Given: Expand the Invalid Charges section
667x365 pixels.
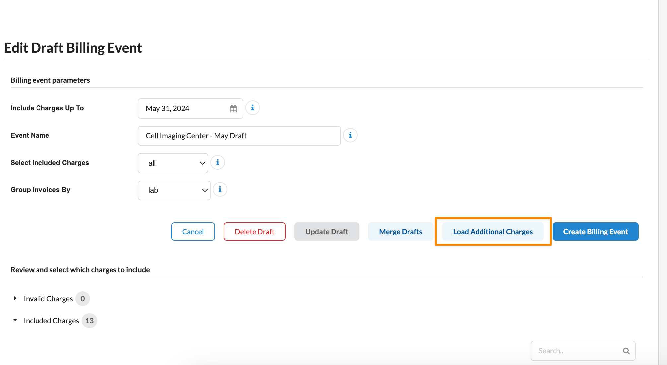Looking at the screenshot, I should click(x=15, y=298).
